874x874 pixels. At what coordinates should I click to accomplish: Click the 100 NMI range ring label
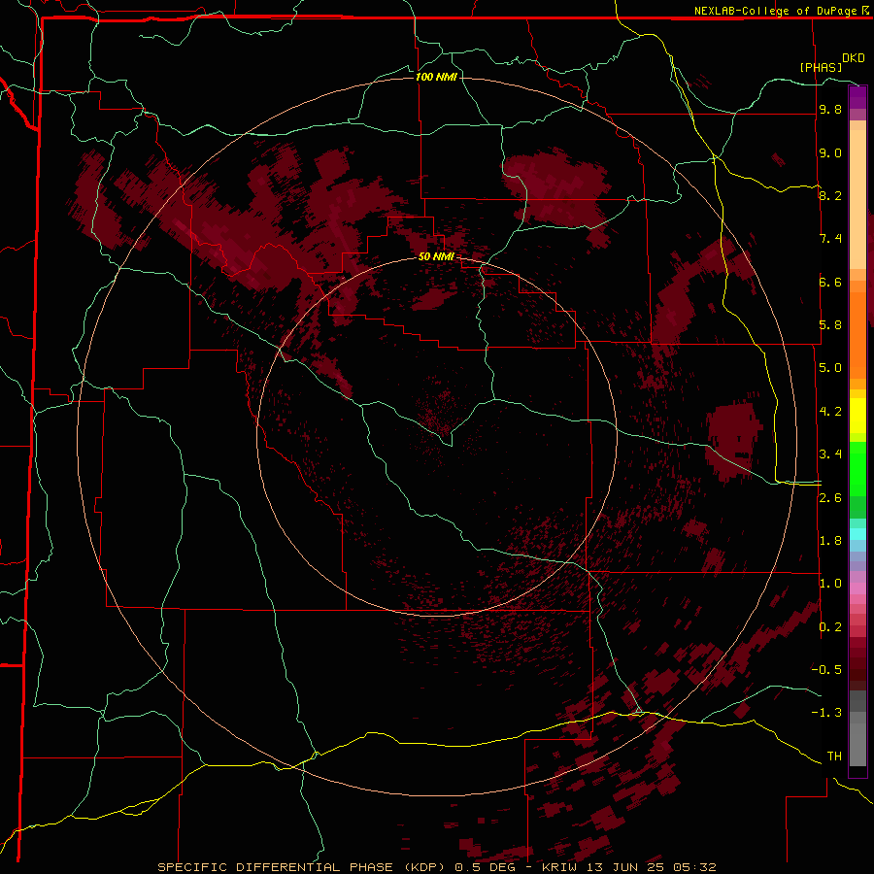[x=436, y=77]
